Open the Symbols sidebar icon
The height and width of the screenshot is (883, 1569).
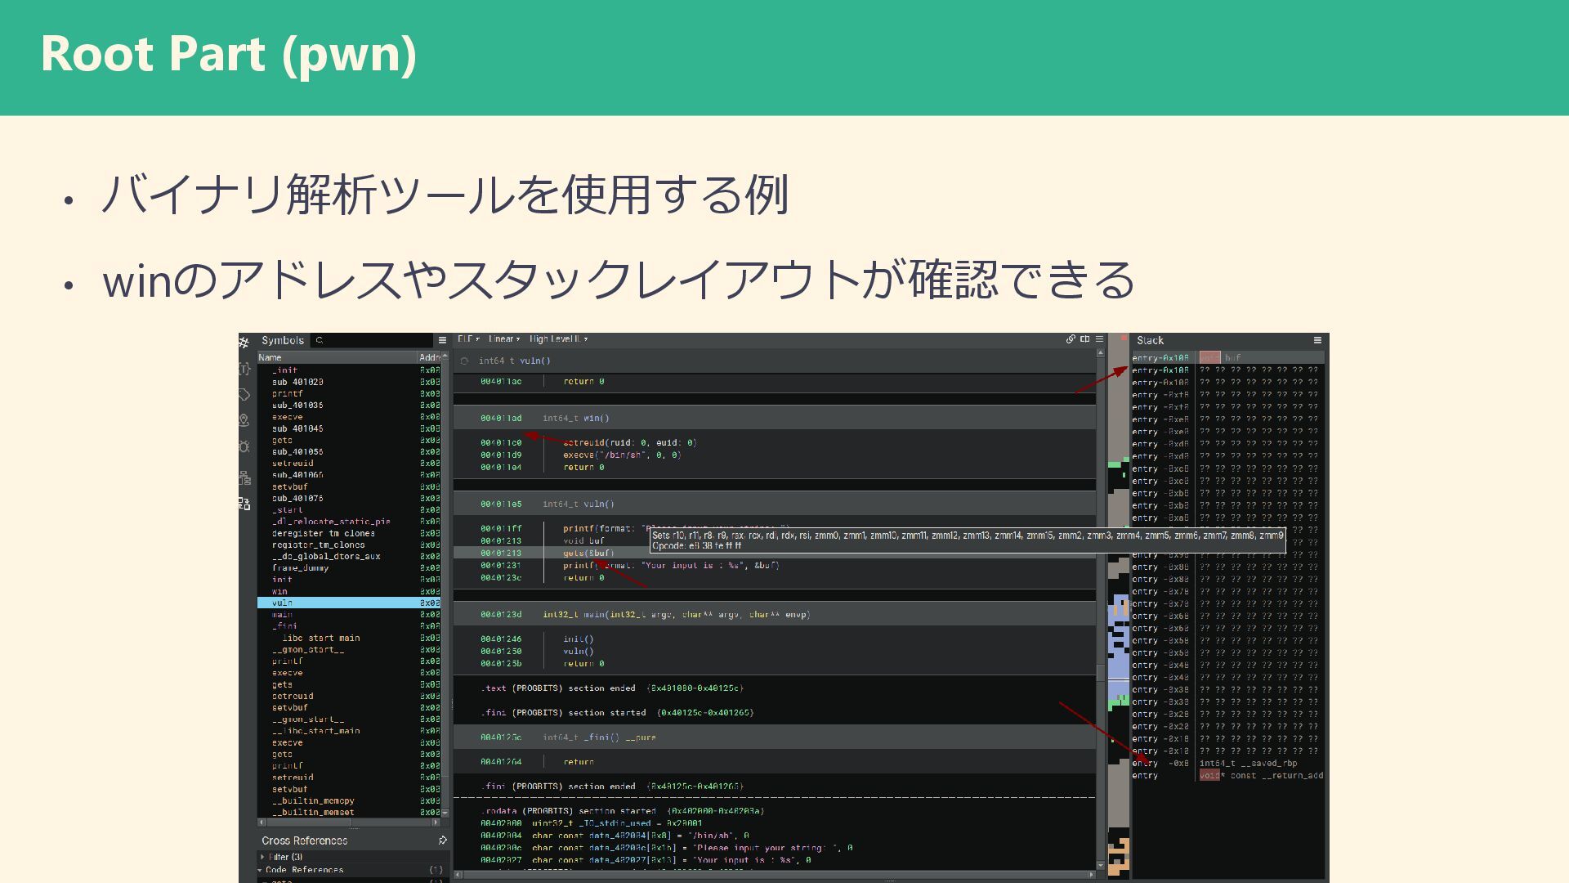[244, 342]
